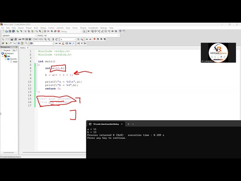This screenshot has height=181, width=241.
Task: Open the Debug menu
Action: point(43,28)
